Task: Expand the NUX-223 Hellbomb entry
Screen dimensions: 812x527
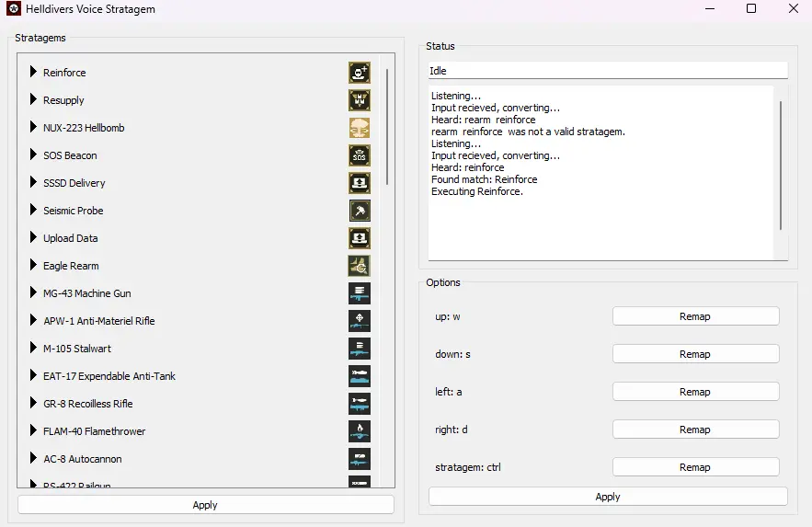Action: tap(33, 127)
